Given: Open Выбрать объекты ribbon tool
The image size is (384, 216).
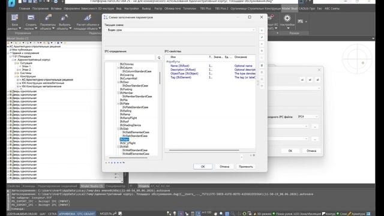Looking at the screenshot, I should (64, 22).
